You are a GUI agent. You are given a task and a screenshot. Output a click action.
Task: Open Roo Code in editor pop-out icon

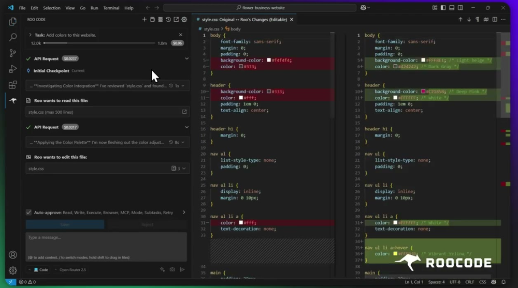pyautogui.click(x=176, y=20)
